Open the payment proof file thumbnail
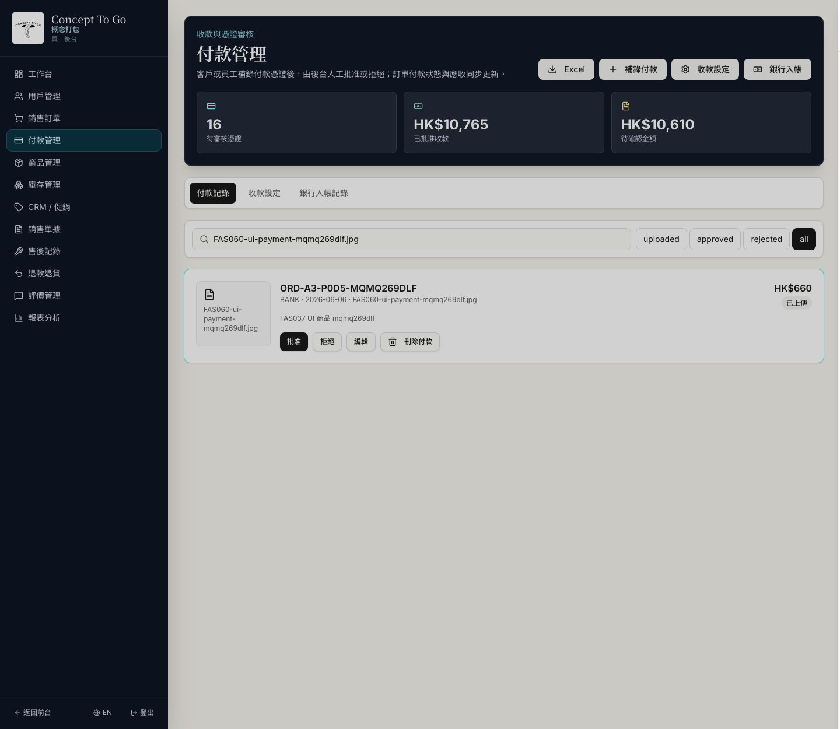 tap(233, 314)
